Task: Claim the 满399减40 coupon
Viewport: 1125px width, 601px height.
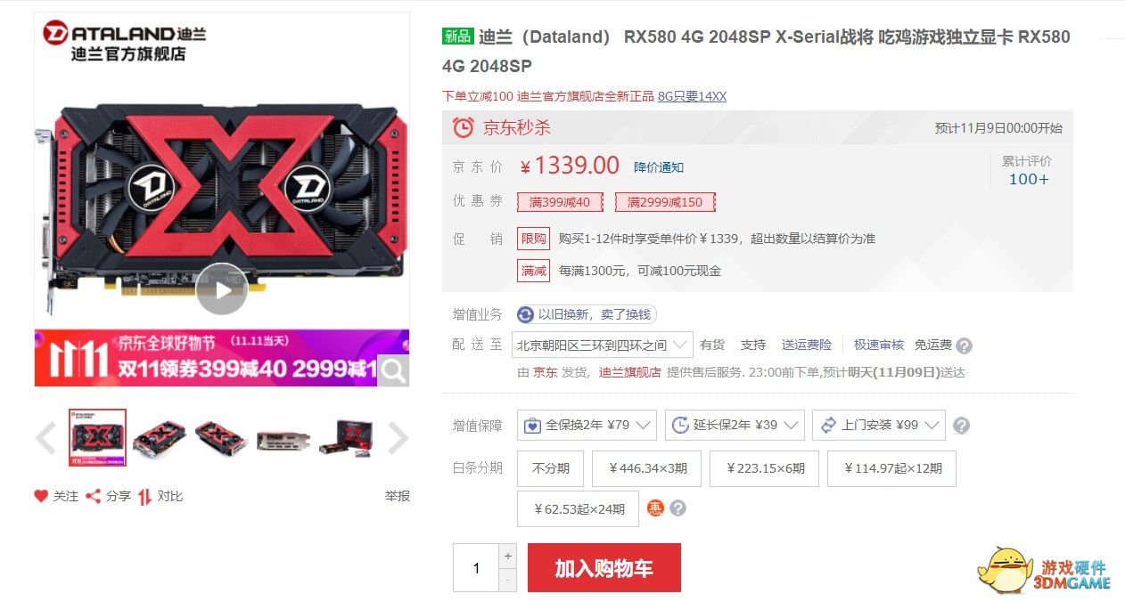Action: [560, 202]
